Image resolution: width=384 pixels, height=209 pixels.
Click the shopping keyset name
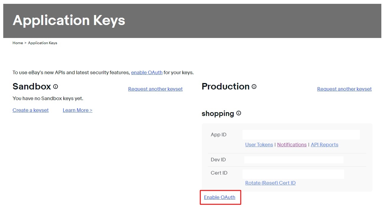tap(218, 114)
